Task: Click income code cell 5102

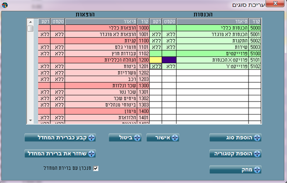Action: point(255,66)
